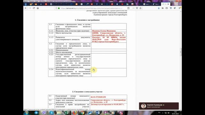Close the active browser tab
The height and width of the screenshot is (115, 205).
(168, 4)
